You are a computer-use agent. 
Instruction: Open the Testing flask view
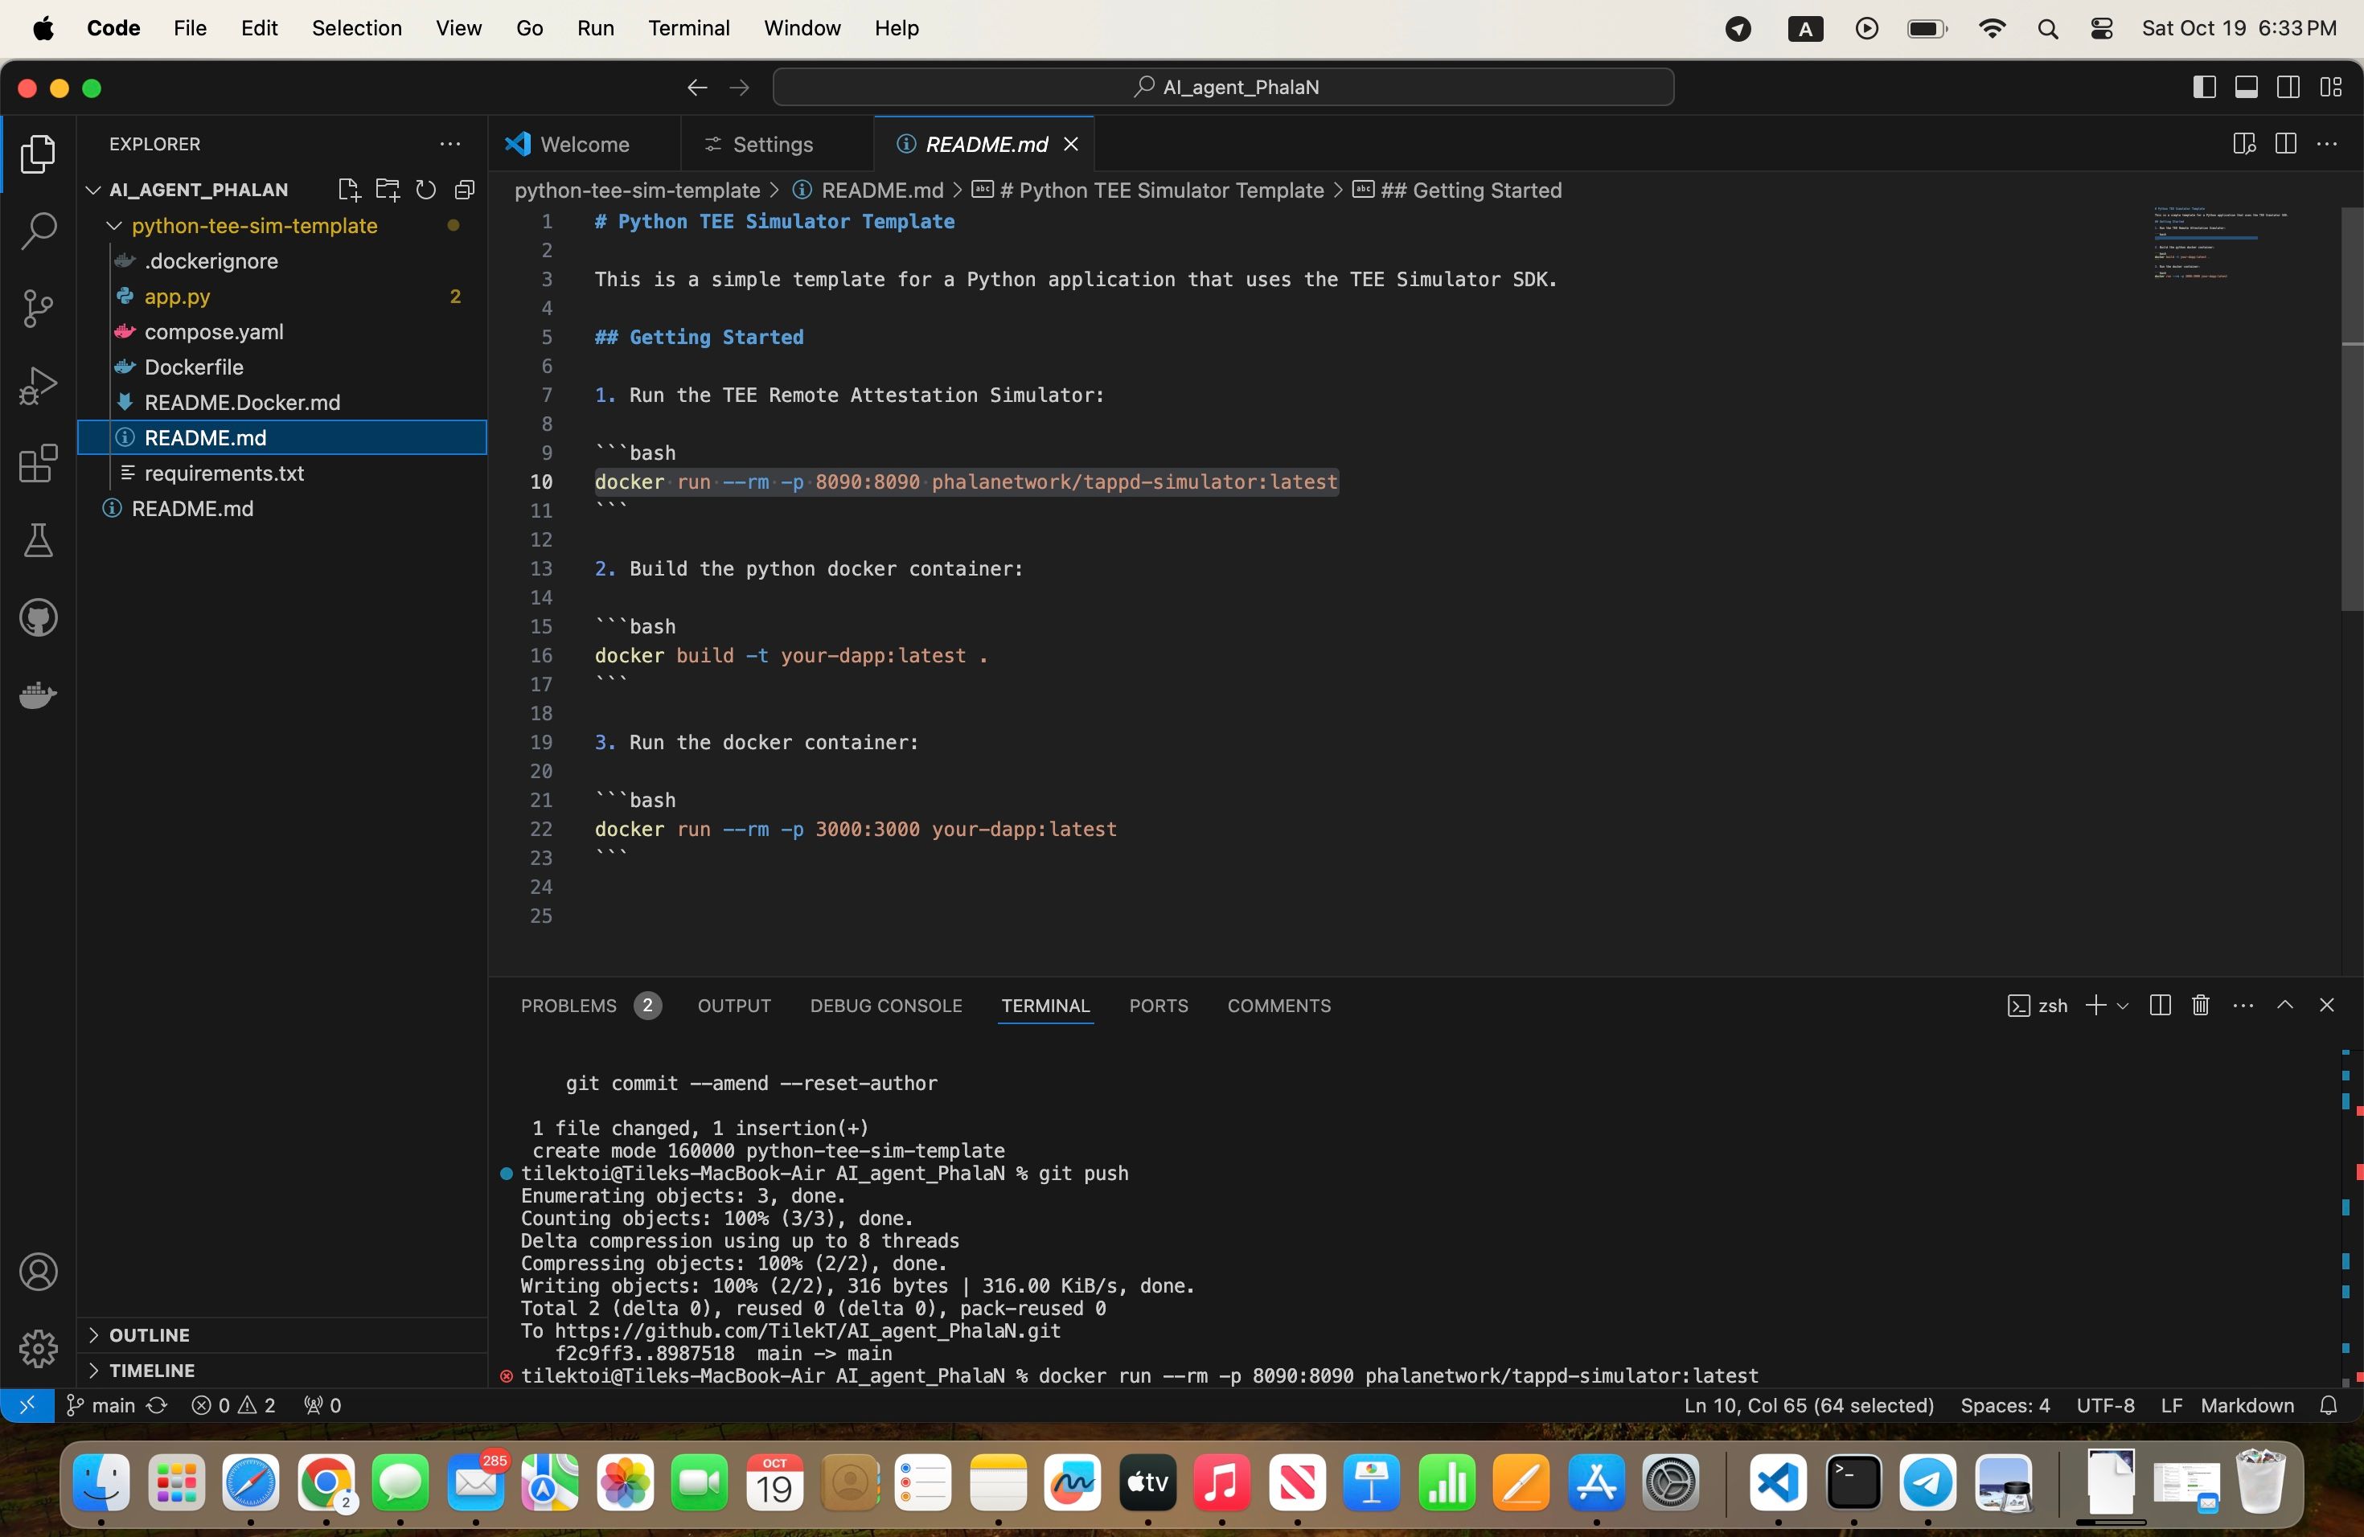[38, 541]
